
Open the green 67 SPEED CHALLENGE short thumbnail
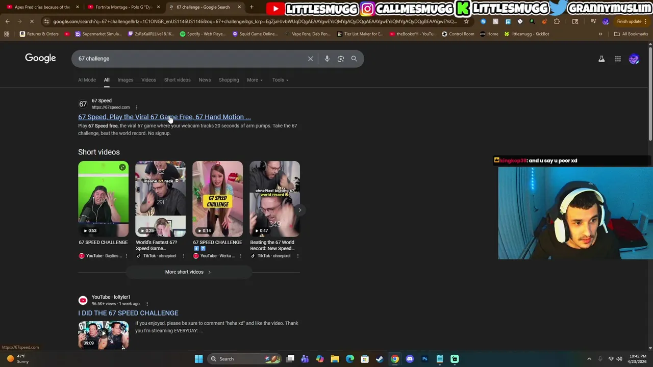[x=103, y=199]
